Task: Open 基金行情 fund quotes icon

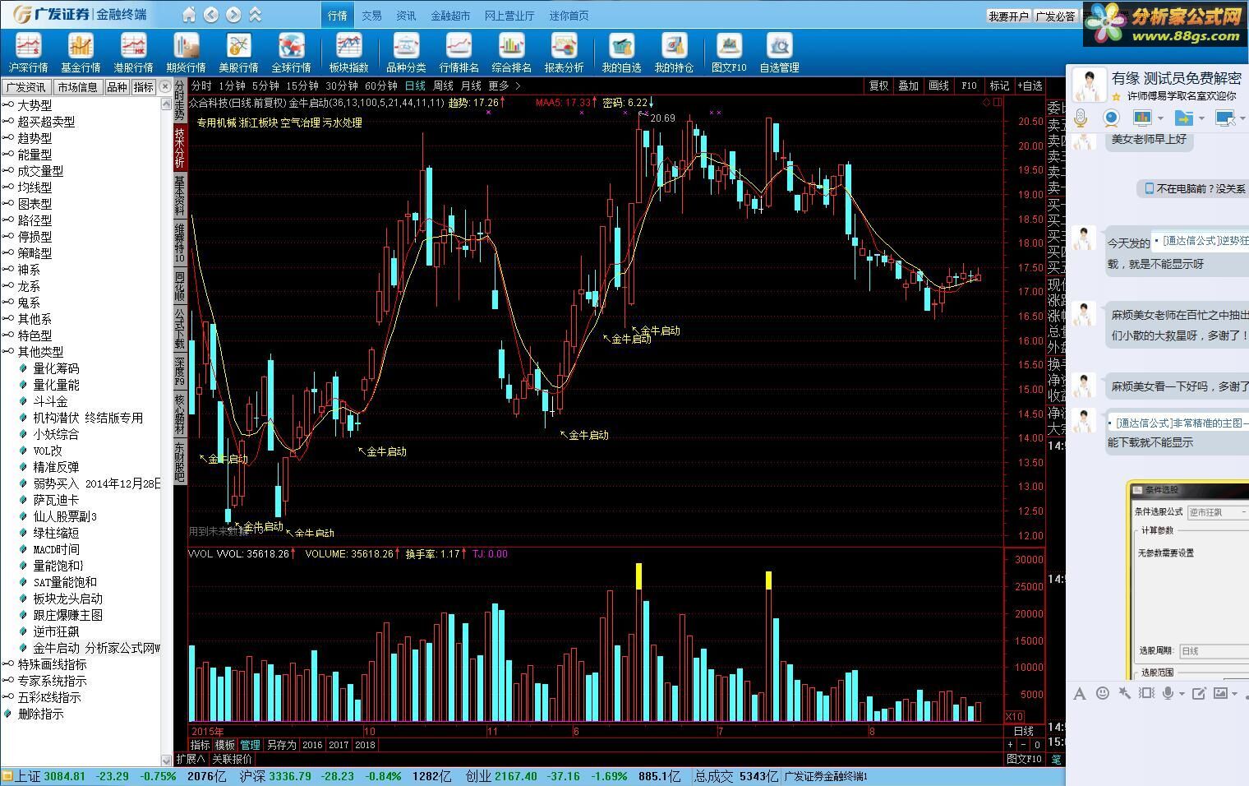Action: (x=81, y=53)
